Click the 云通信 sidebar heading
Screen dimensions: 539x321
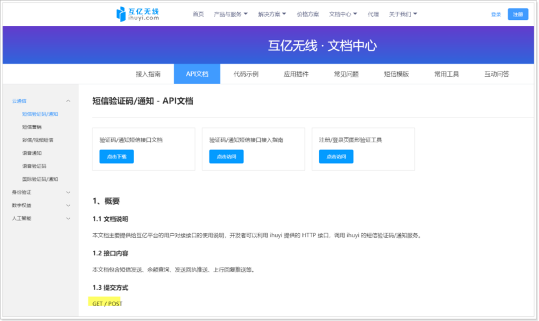19,101
